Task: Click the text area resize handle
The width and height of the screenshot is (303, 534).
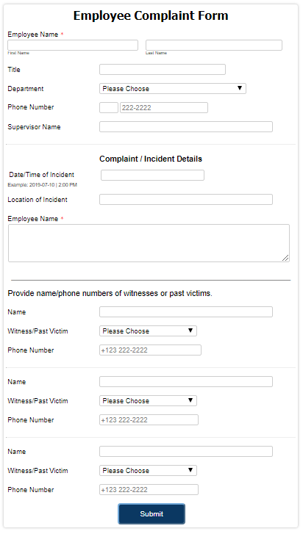Action: pyautogui.click(x=285, y=258)
